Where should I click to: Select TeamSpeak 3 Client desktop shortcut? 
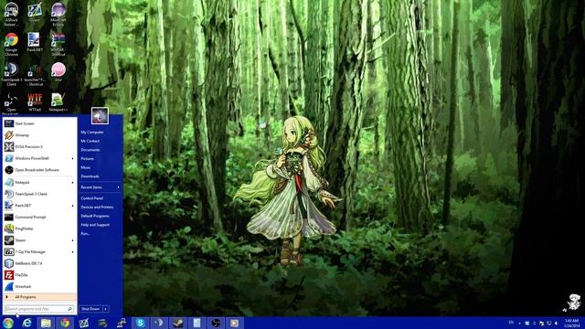tap(11, 74)
